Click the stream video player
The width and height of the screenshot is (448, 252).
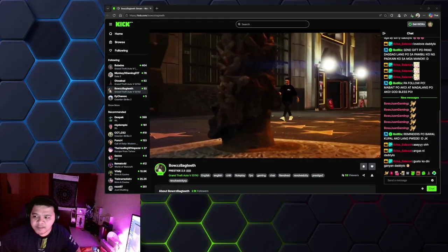[x=265, y=95]
